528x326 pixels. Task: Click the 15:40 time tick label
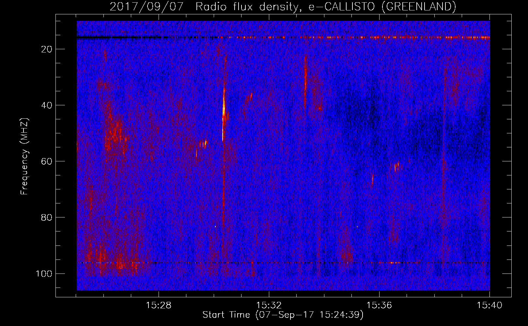click(x=489, y=305)
